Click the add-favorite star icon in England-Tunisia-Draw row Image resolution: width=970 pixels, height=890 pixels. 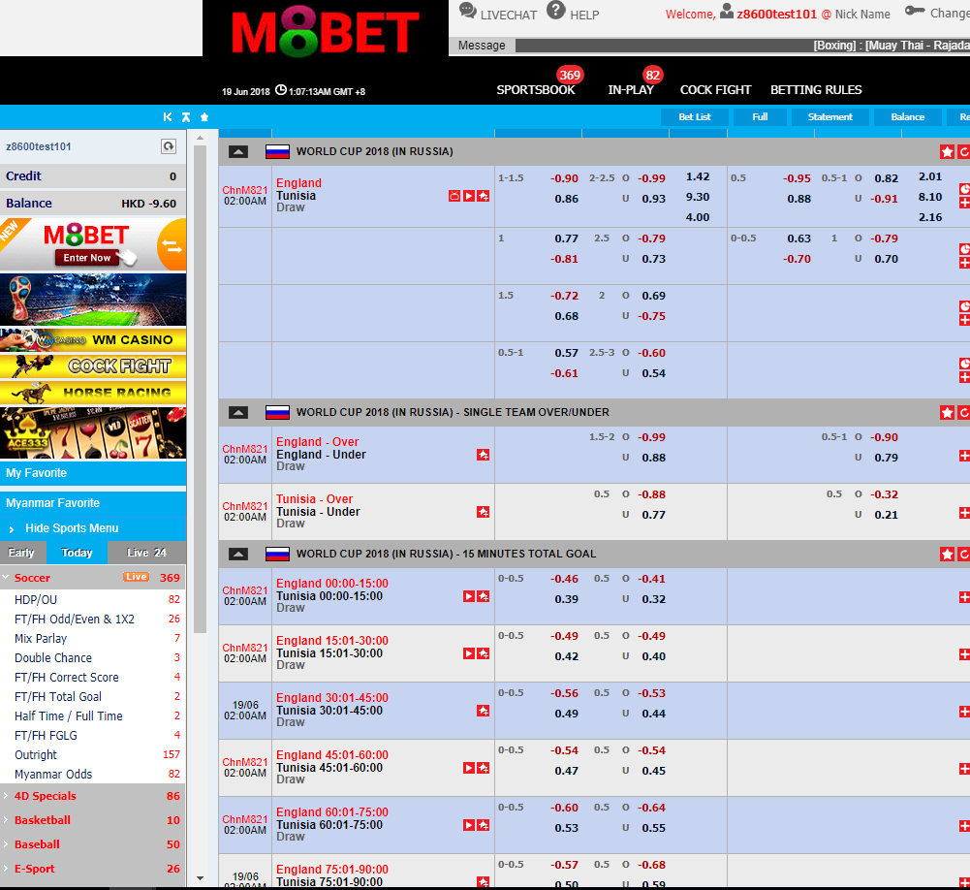click(484, 196)
